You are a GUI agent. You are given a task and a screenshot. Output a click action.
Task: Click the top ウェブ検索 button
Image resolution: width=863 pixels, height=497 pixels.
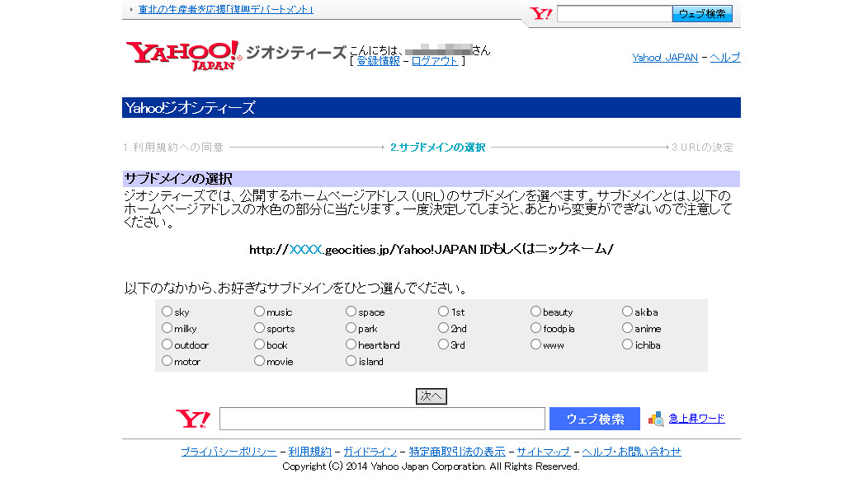(x=702, y=14)
